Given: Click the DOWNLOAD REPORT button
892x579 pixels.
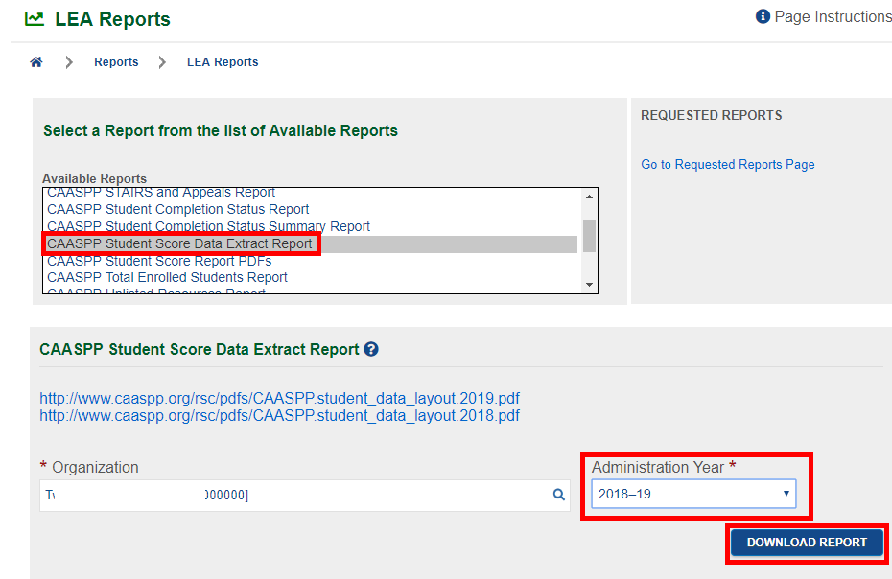Looking at the screenshot, I should [807, 543].
